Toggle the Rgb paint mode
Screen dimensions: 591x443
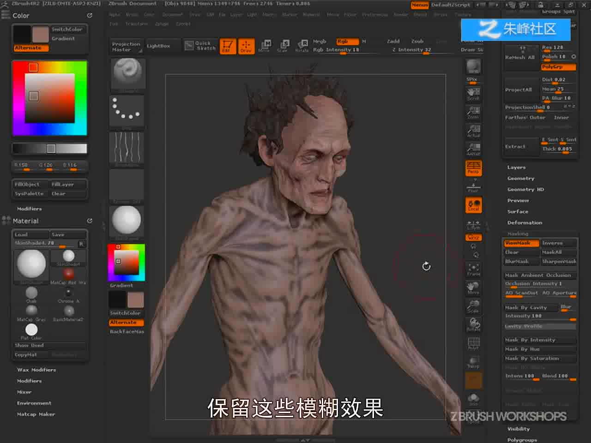pos(347,42)
